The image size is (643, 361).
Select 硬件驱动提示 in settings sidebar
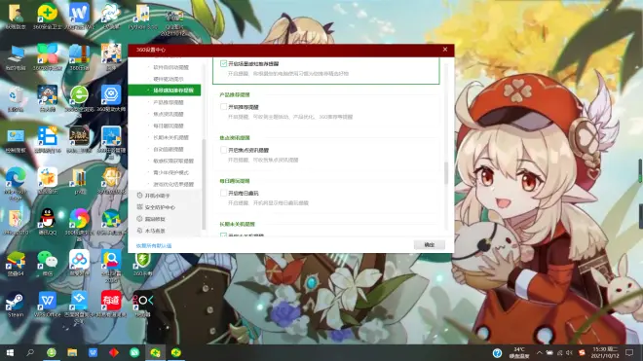point(169,79)
